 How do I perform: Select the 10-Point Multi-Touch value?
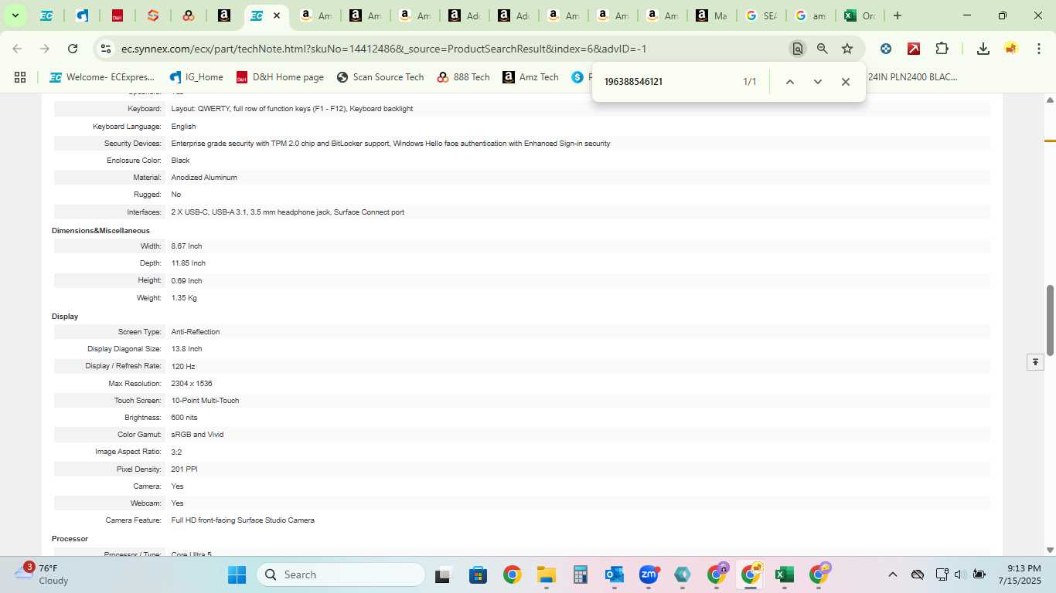pos(205,401)
